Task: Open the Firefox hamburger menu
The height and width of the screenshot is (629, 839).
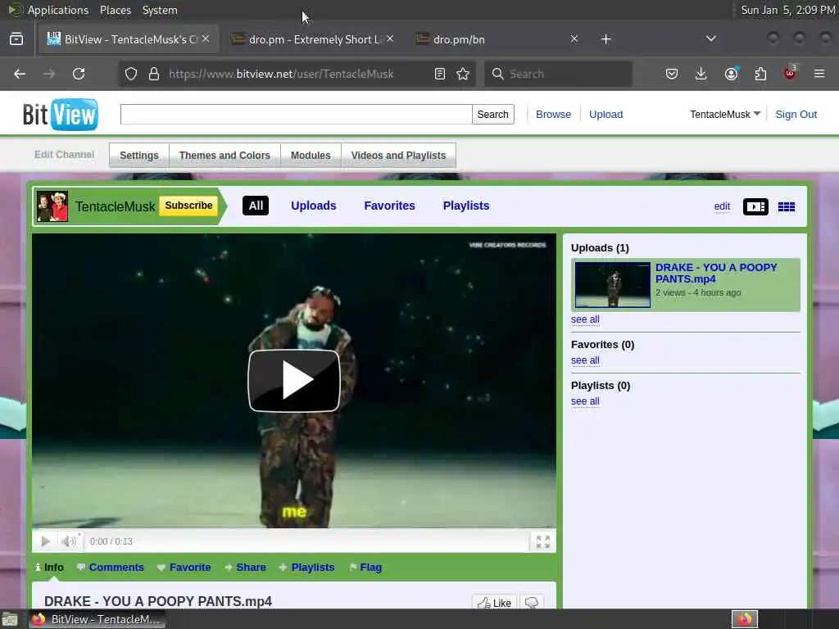Action: [819, 74]
